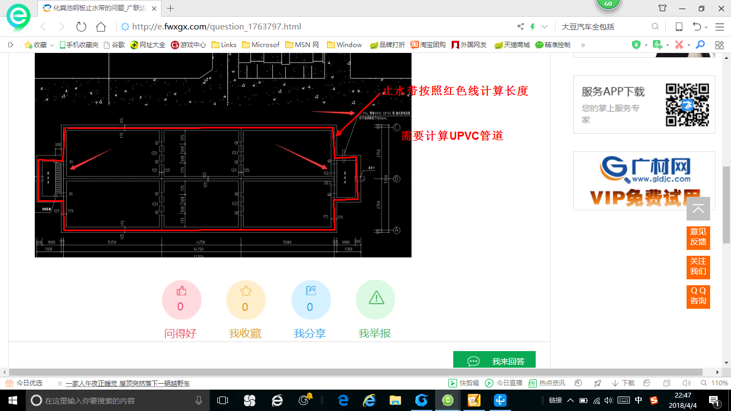Select the active tab 化粪池钢板止水带的问题
Image resolution: width=731 pixels, height=411 pixels.
98,8
